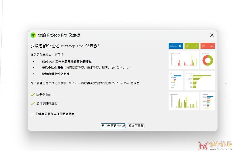The height and width of the screenshot is (151, 233).
Task: Click the bottom-right multicolor horizontal bars chart preview
Action: [x=208, y=101]
